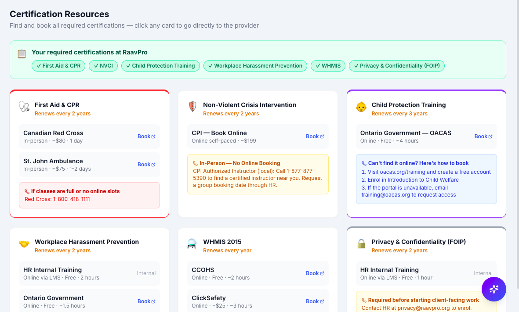Click the baby face icon for Child Protection Training
519x312 pixels.
click(x=361, y=107)
